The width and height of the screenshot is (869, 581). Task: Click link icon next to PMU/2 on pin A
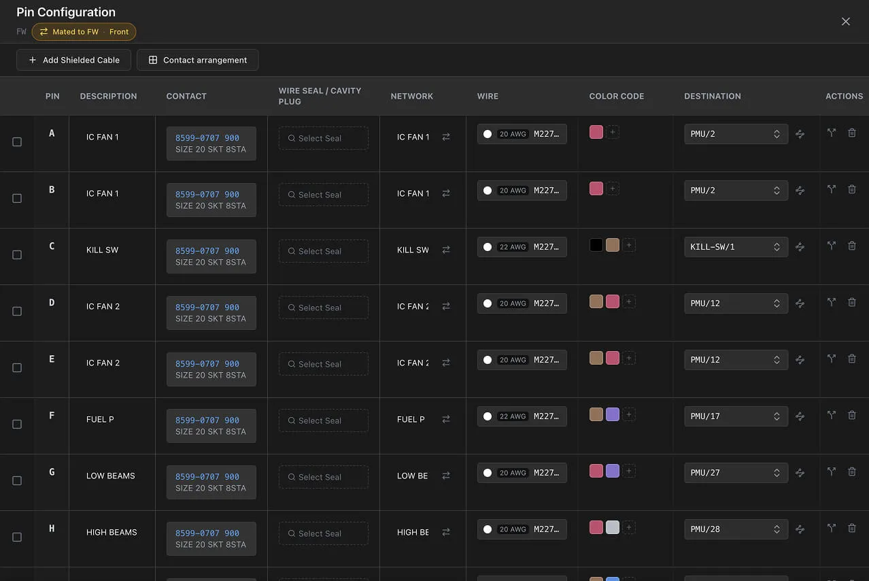[x=800, y=134]
